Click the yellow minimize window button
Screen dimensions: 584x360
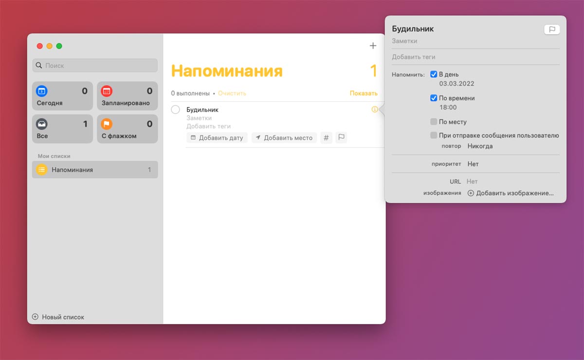pyautogui.click(x=49, y=46)
